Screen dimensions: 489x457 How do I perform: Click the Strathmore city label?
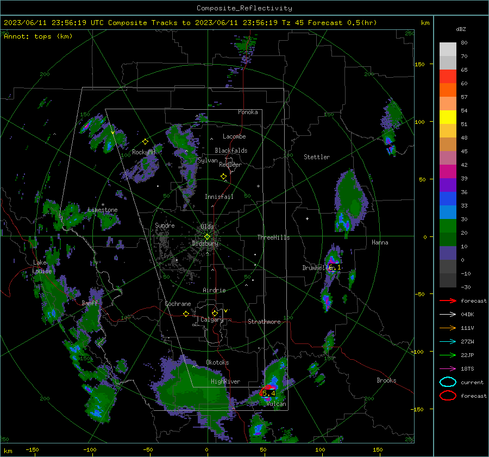coord(264,322)
